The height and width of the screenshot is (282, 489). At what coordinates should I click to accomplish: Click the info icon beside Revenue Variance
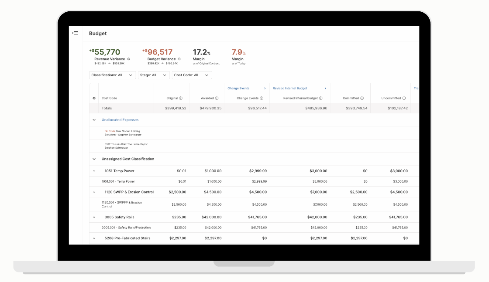128,59
